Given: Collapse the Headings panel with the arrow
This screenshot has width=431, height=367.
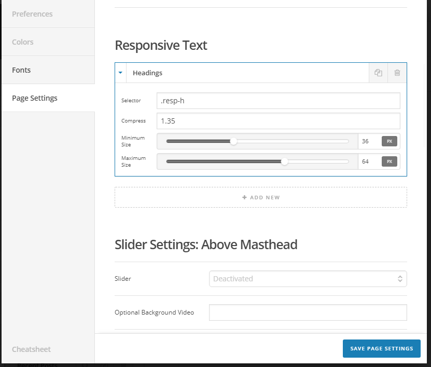Looking at the screenshot, I should coord(120,73).
